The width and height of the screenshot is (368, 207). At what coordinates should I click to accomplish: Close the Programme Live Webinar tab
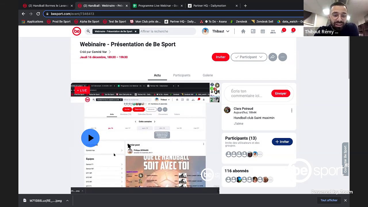click(x=181, y=6)
